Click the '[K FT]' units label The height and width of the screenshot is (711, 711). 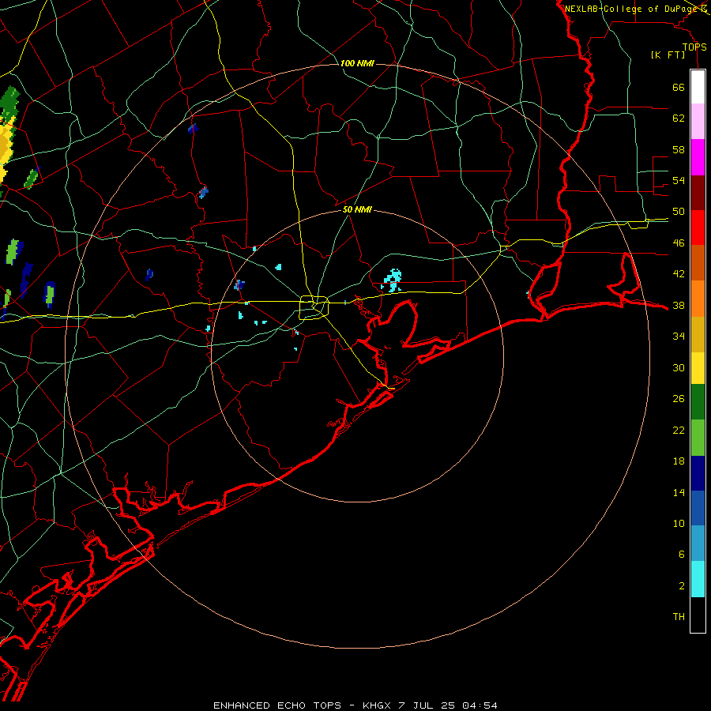point(668,55)
